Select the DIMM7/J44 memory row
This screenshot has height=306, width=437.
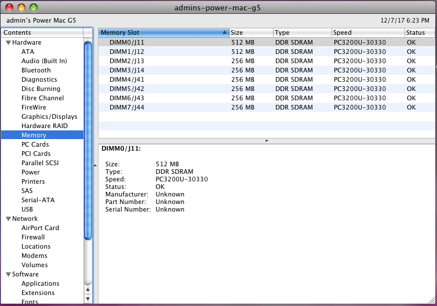[267, 107]
